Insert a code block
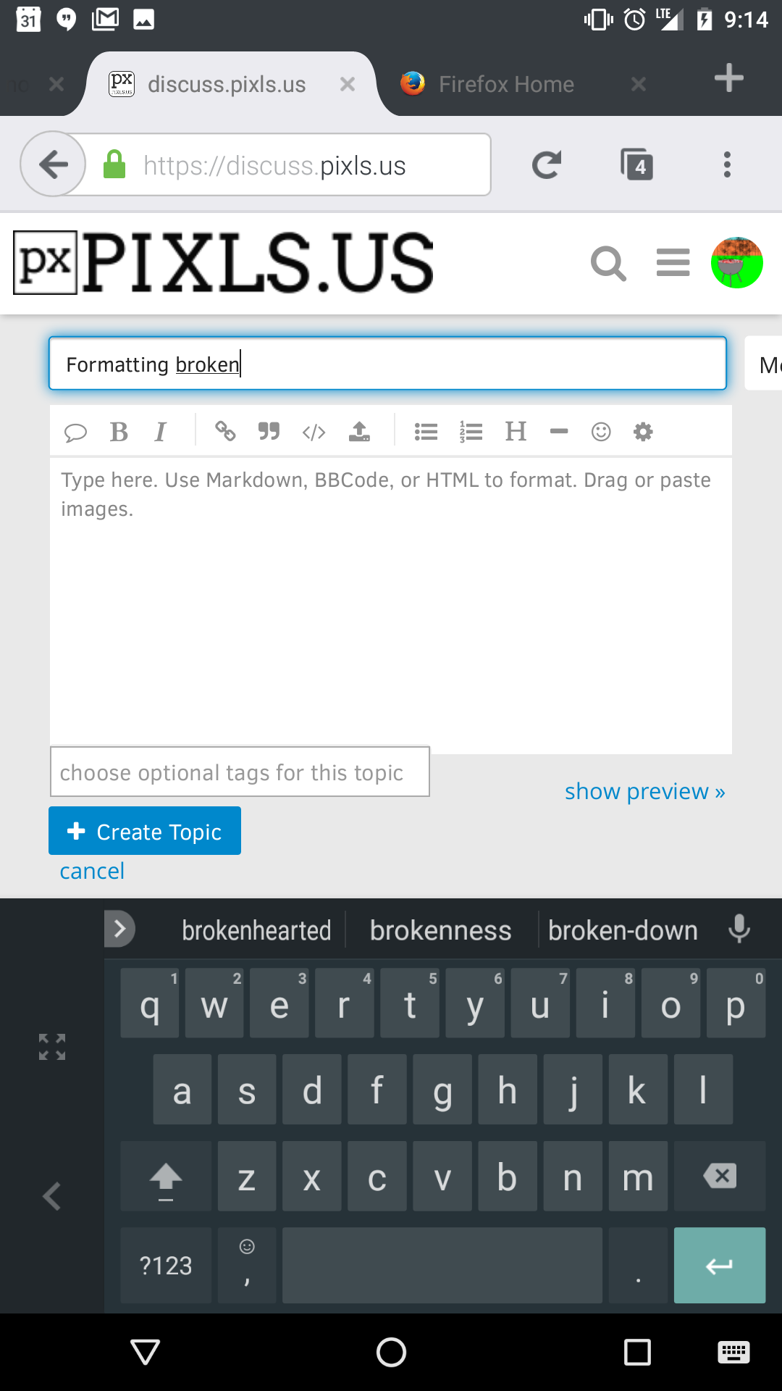 tap(313, 431)
